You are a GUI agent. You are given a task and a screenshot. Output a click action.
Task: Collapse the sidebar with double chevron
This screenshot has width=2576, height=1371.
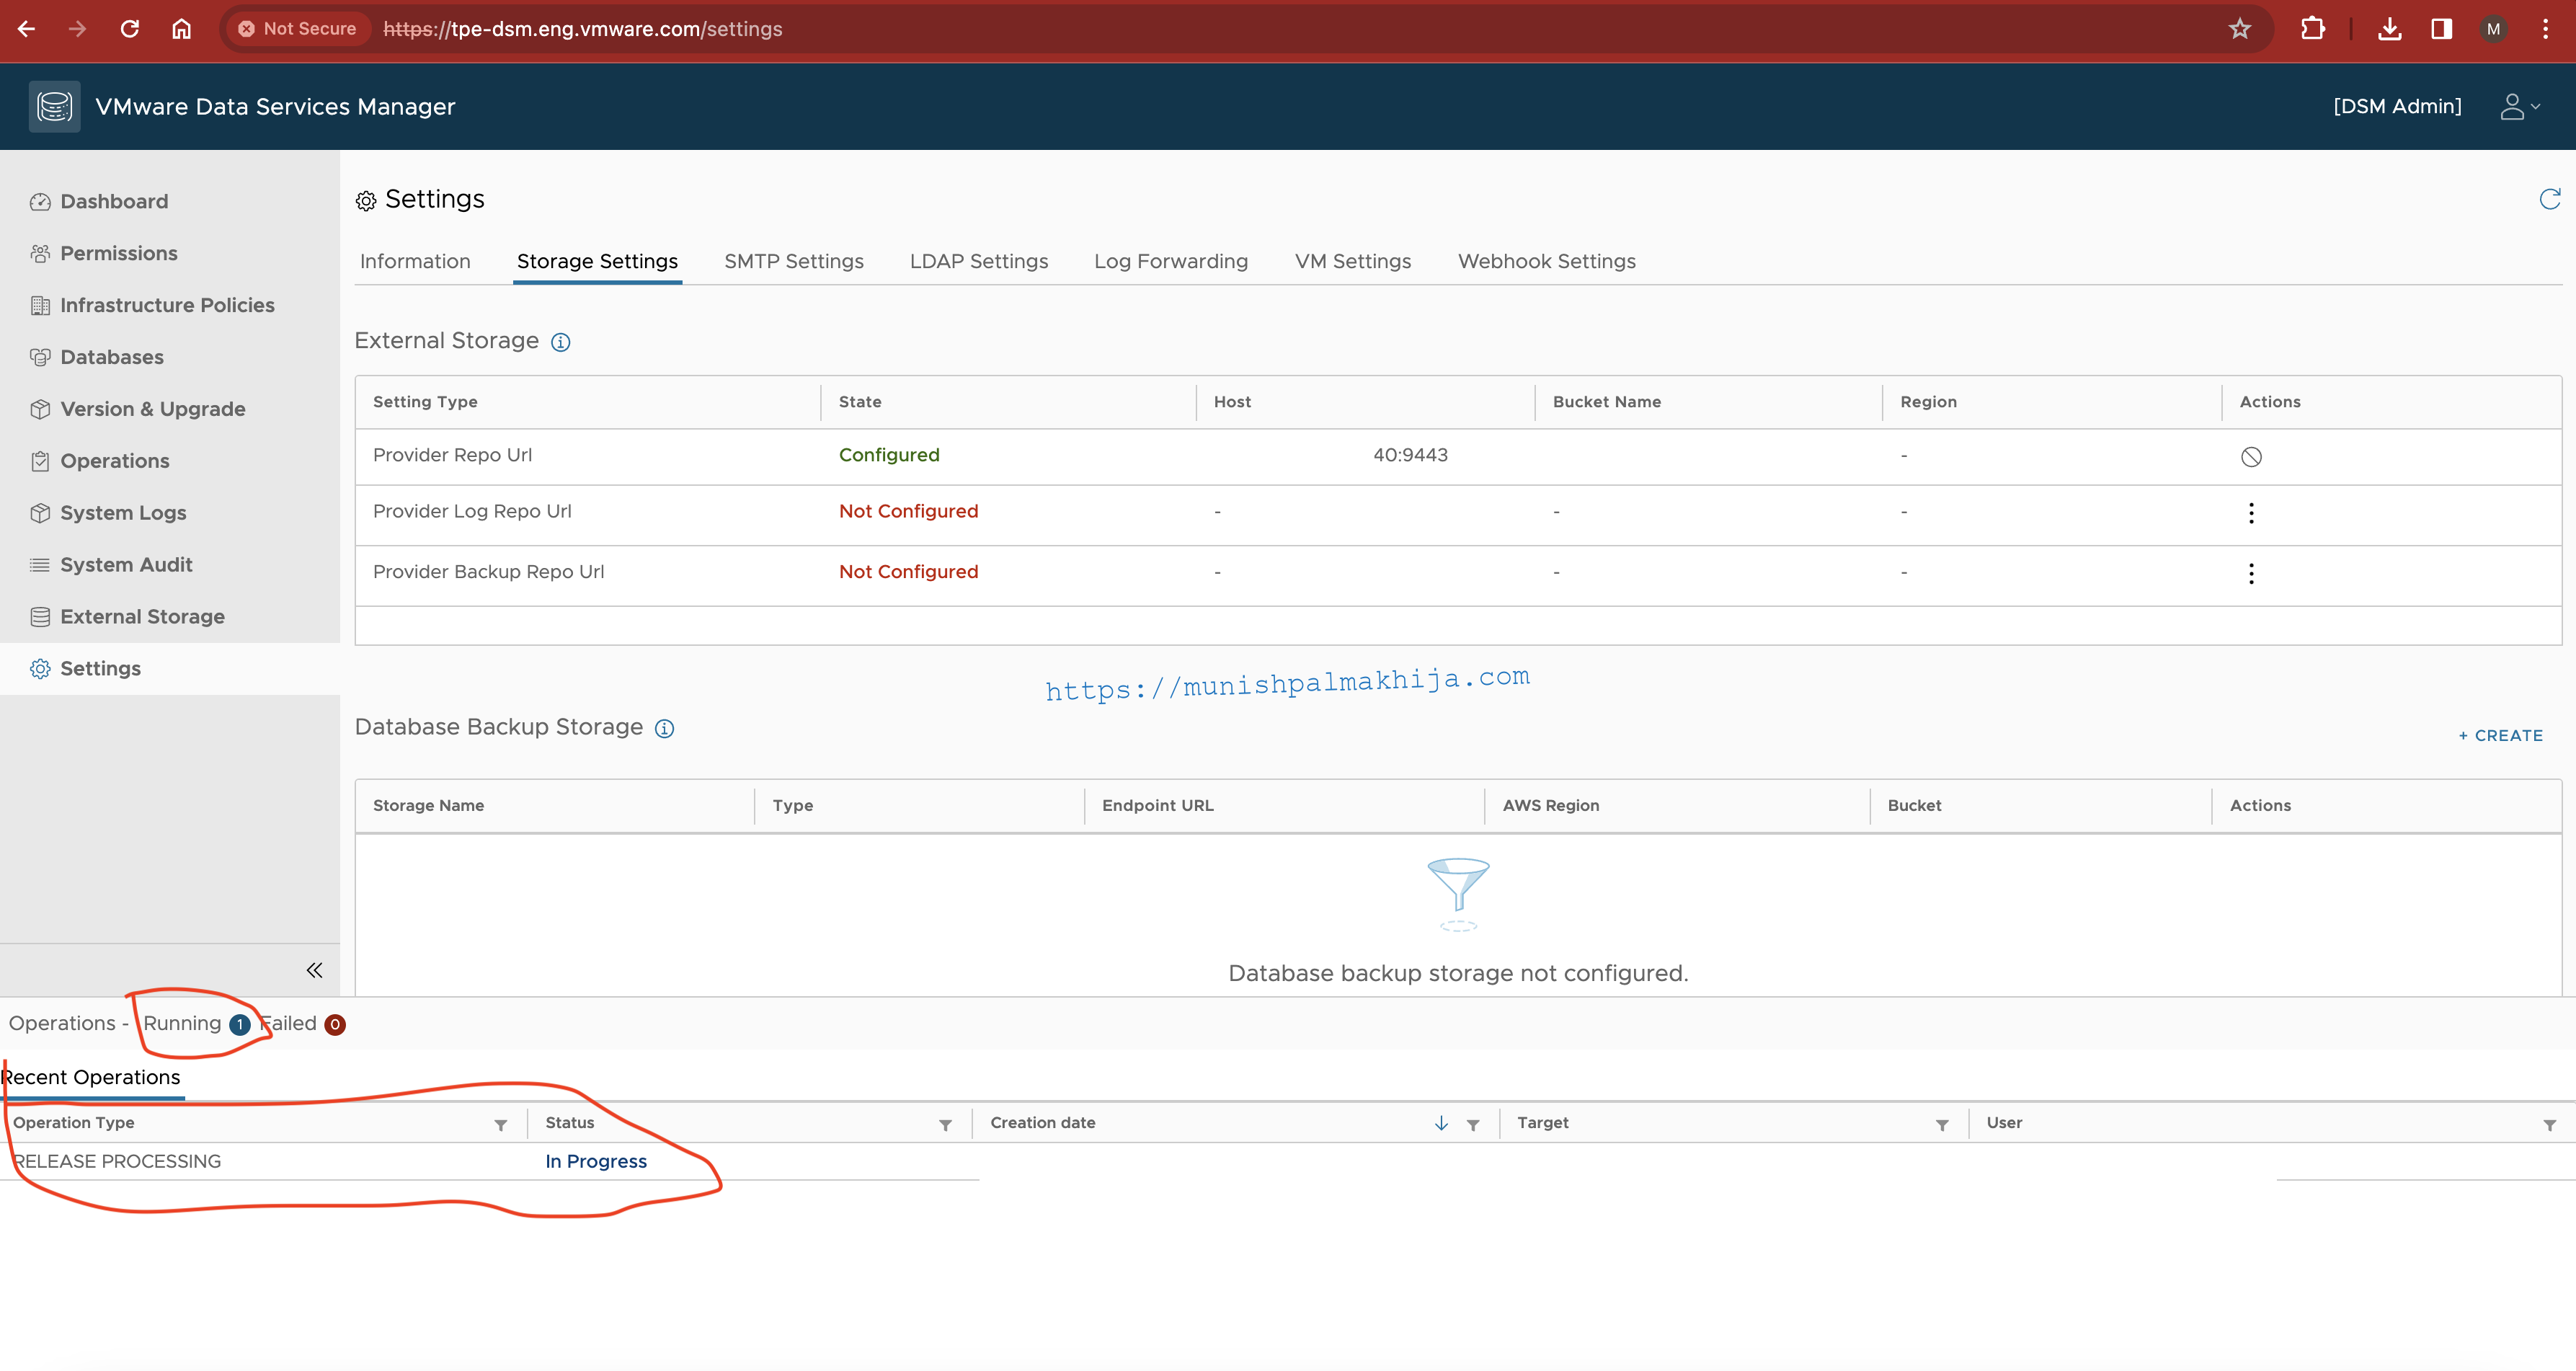pyautogui.click(x=314, y=970)
